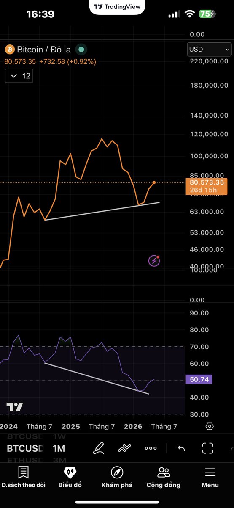
Task: Open the Khám phá explore tab
Action: point(117,478)
